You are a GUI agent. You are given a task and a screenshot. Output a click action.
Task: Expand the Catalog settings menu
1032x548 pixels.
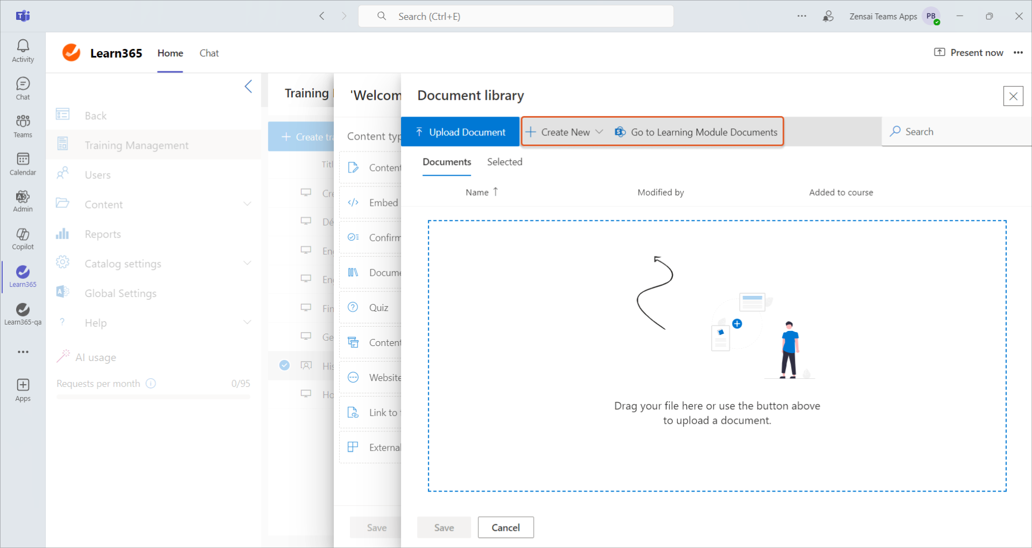pos(247,263)
